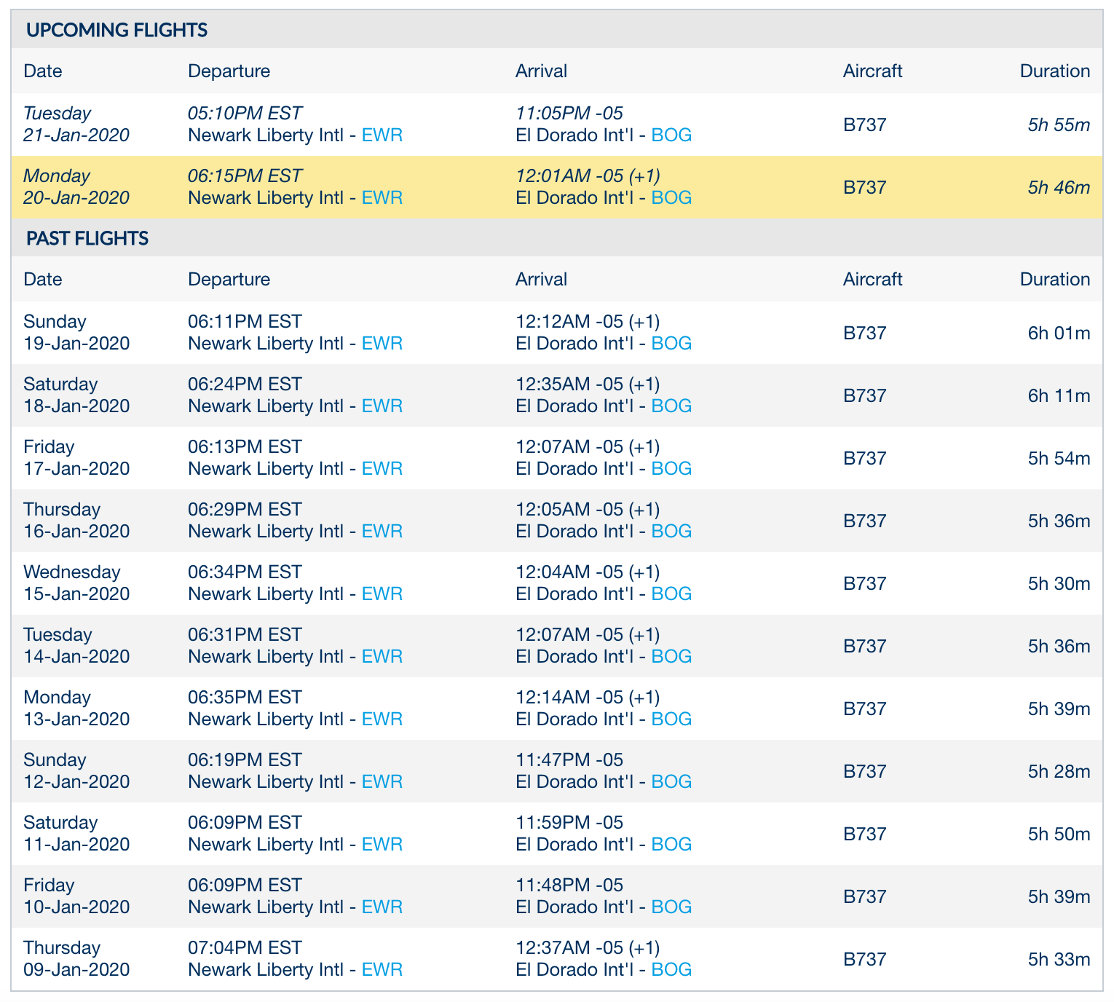Click the Duration column header under Past Flights

(1054, 280)
